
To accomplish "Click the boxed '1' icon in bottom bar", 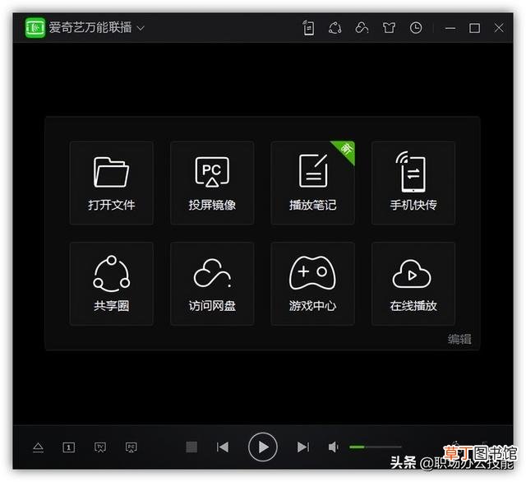I will (x=69, y=447).
